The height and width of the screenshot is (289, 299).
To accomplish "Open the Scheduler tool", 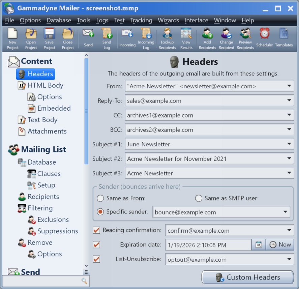I will coord(264,38).
